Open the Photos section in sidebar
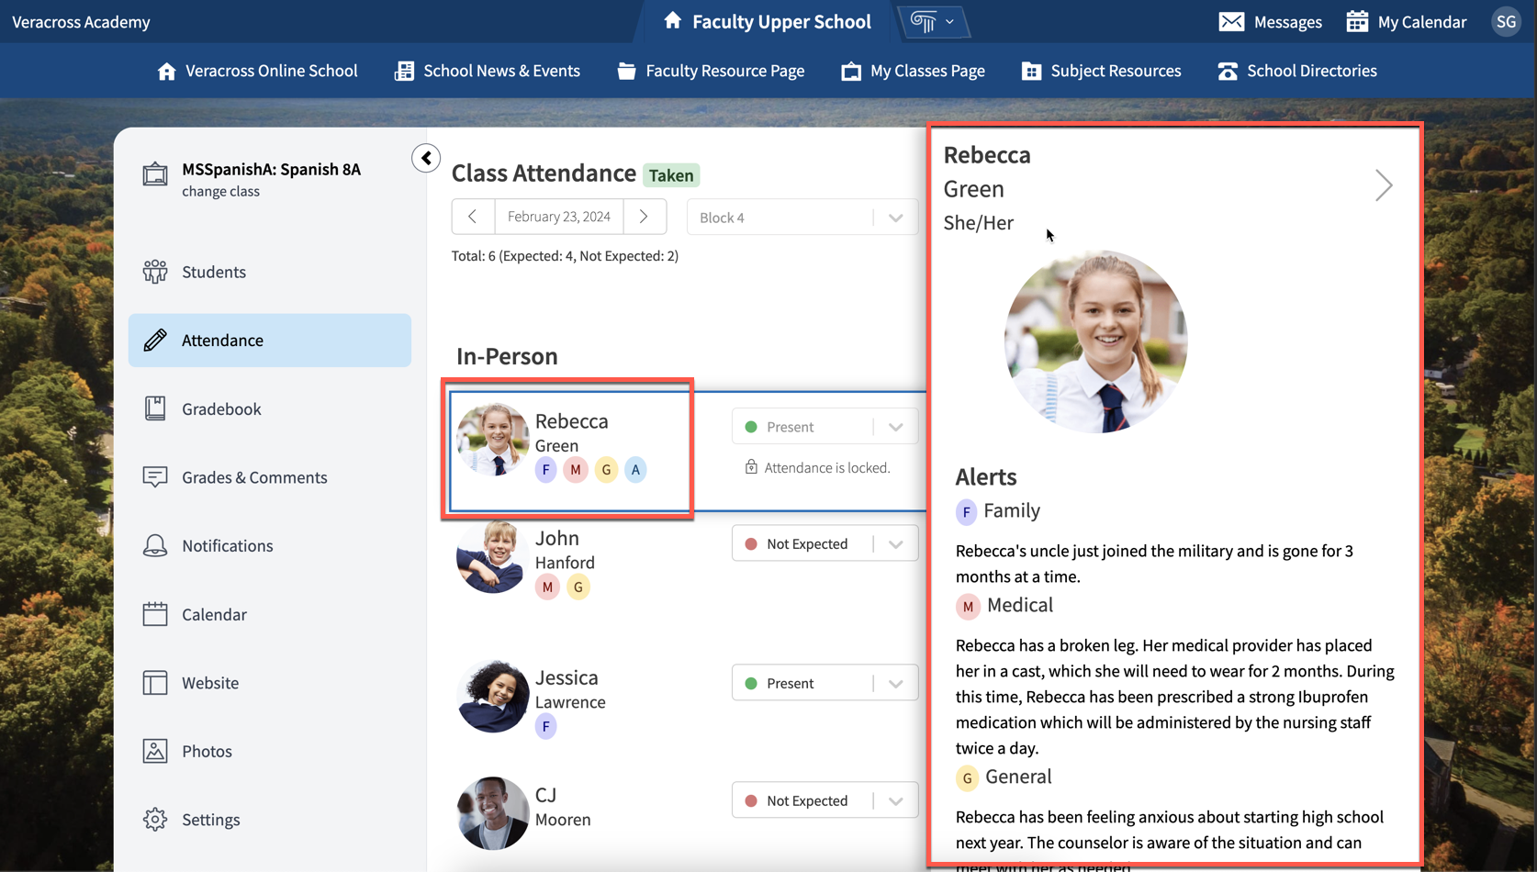 pyautogui.click(x=207, y=751)
